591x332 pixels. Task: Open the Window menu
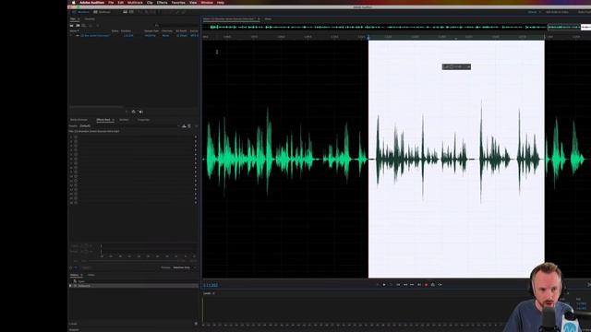[207, 2]
